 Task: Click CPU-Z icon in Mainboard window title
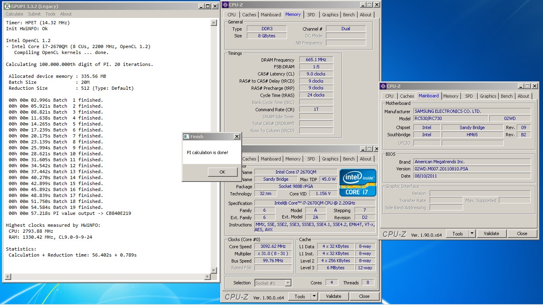click(383, 86)
